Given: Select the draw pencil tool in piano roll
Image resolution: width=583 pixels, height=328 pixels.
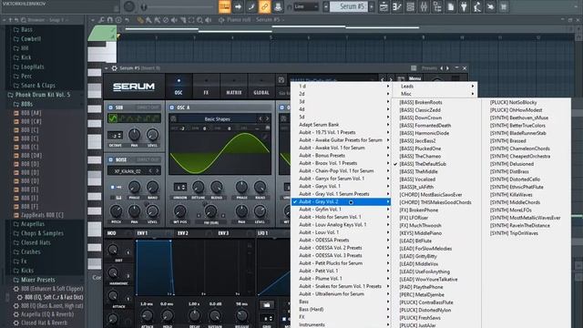Looking at the screenshot, I should pos(140,20).
